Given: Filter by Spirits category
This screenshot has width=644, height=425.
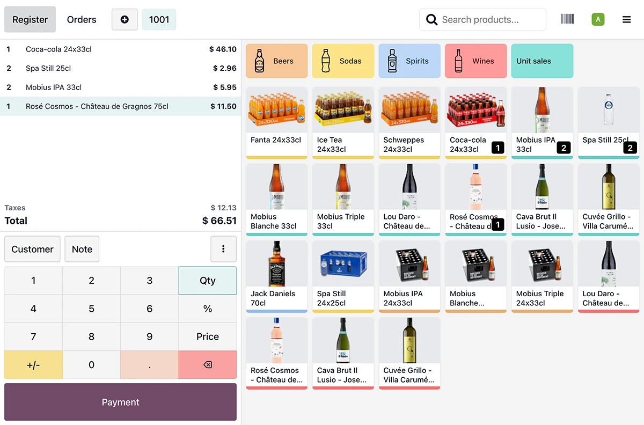Looking at the screenshot, I should 409,61.
